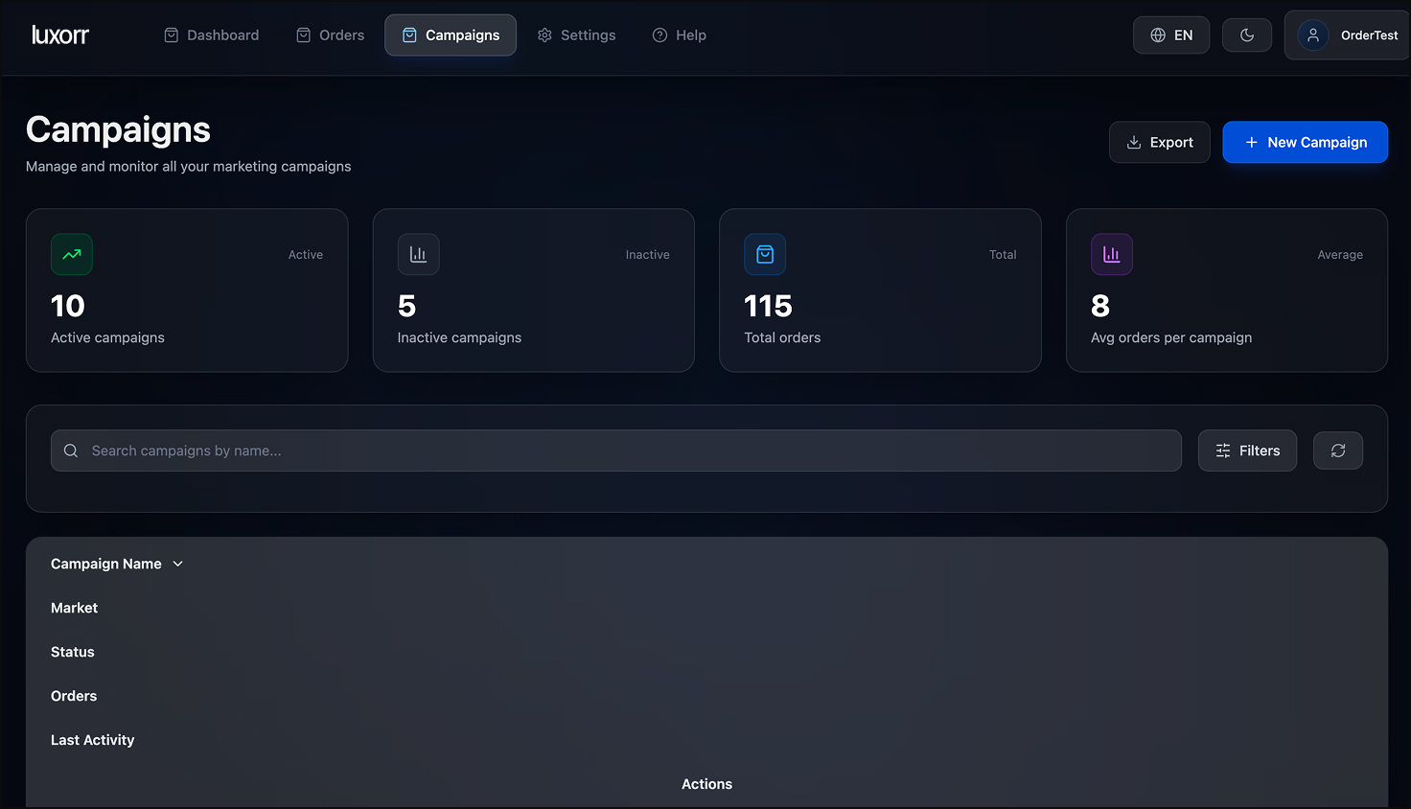Expand the Campaign Name sort chevron
Image resolution: width=1411 pixels, height=809 pixels.
tap(177, 564)
